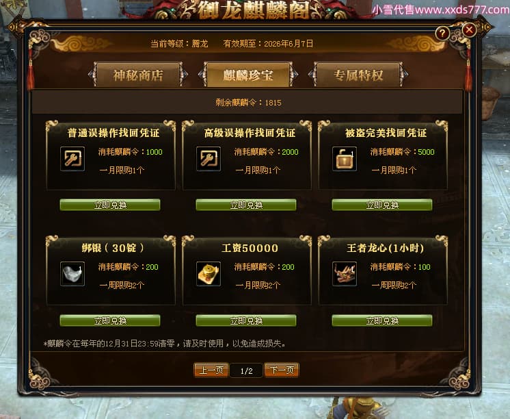The width and height of the screenshot is (510, 419).
Task: Redeem 工资50000 with the green button
Action: (x=246, y=320)
